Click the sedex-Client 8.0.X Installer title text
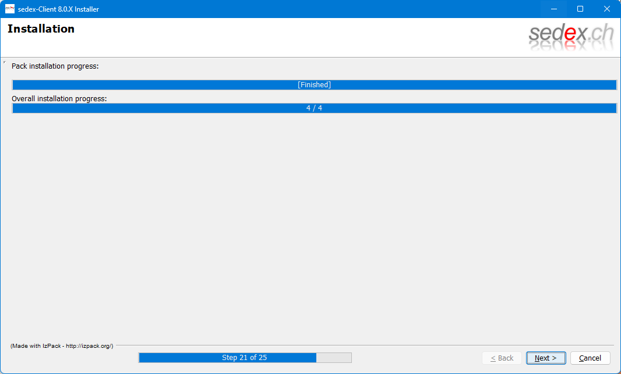This screenshot has width=621, height=374. coord(58,9)
